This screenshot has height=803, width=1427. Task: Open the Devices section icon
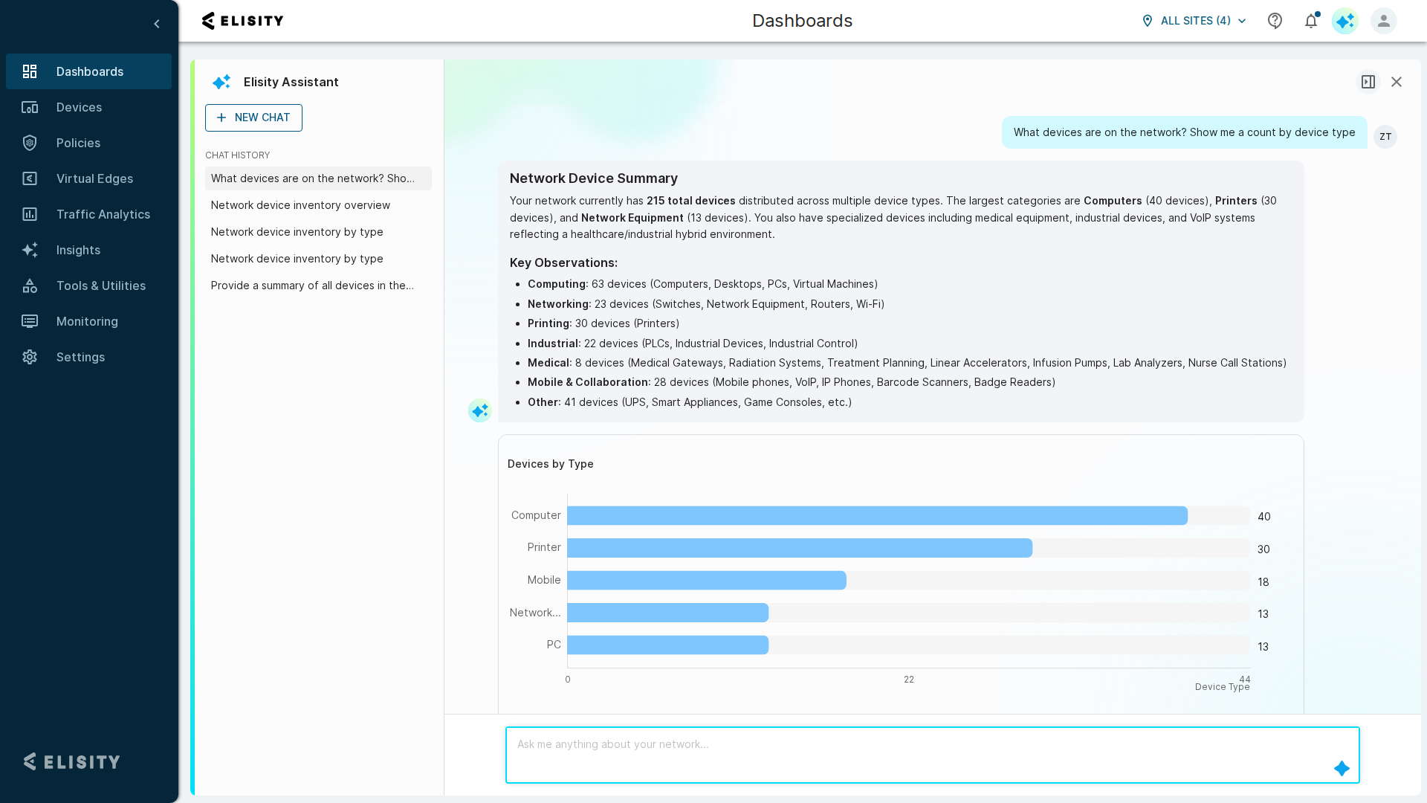pos(30,107)
